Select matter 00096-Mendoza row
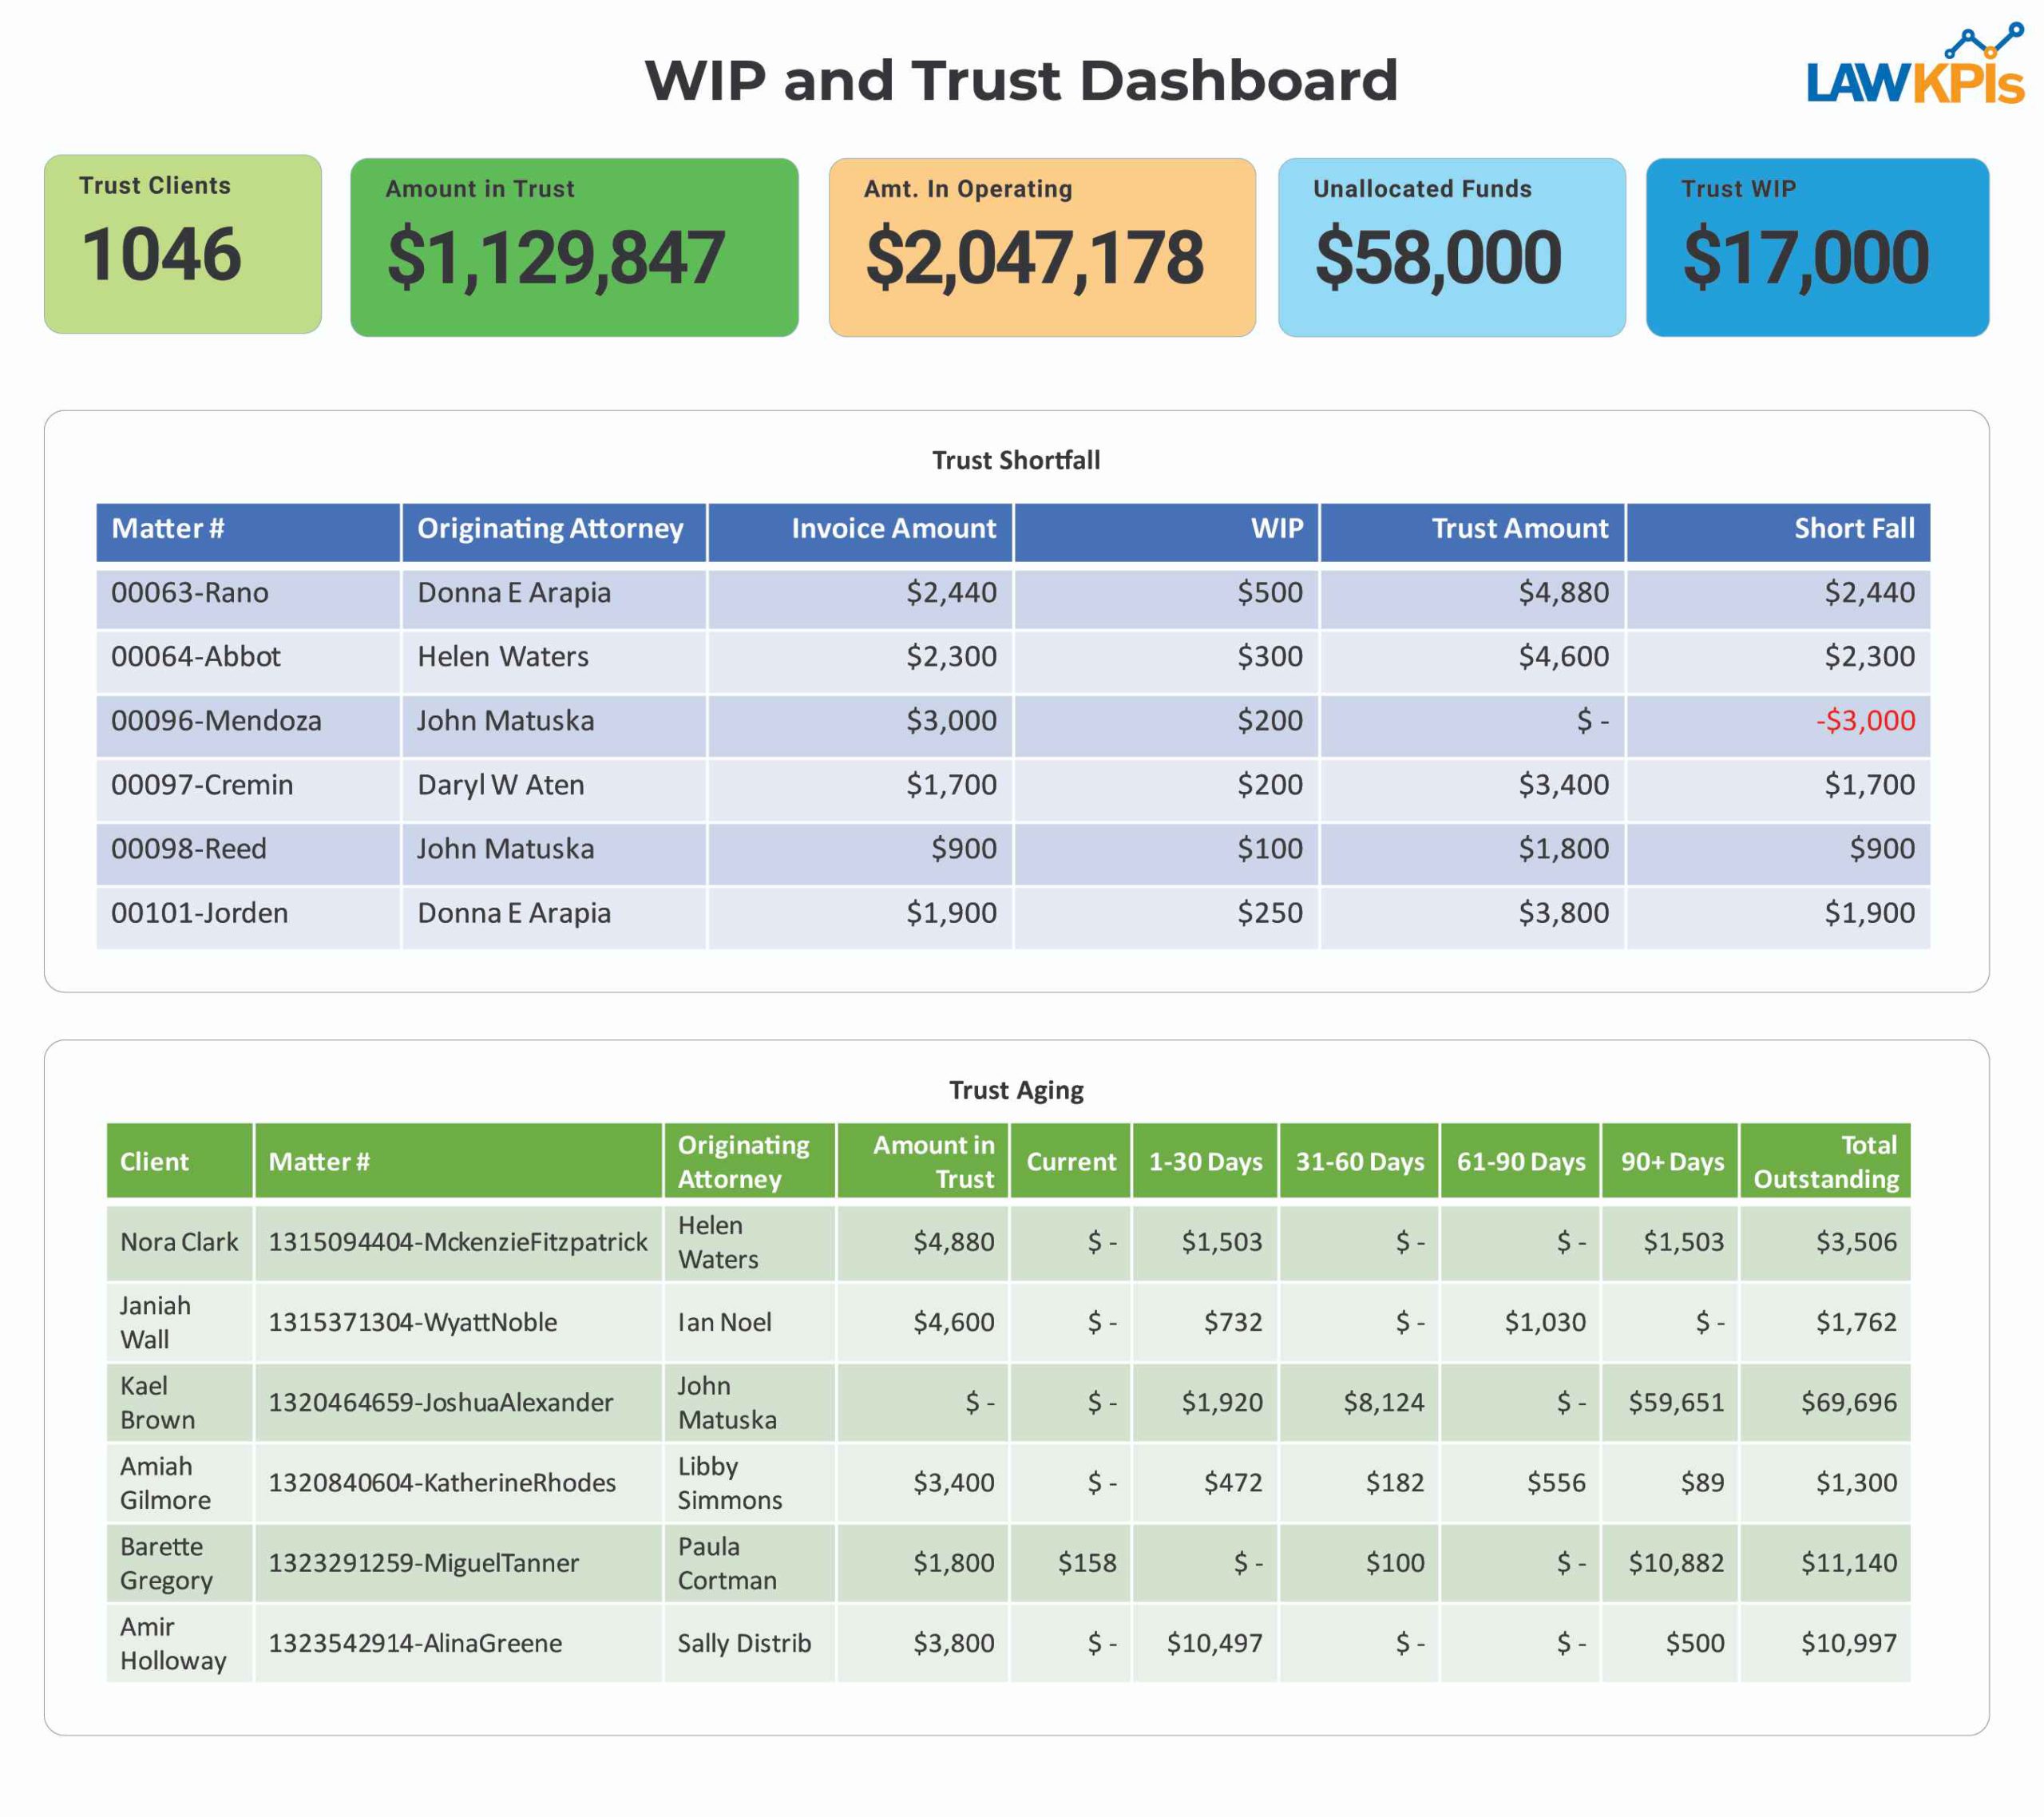Screen dimensions: 2044x1817 click(216, 721)
